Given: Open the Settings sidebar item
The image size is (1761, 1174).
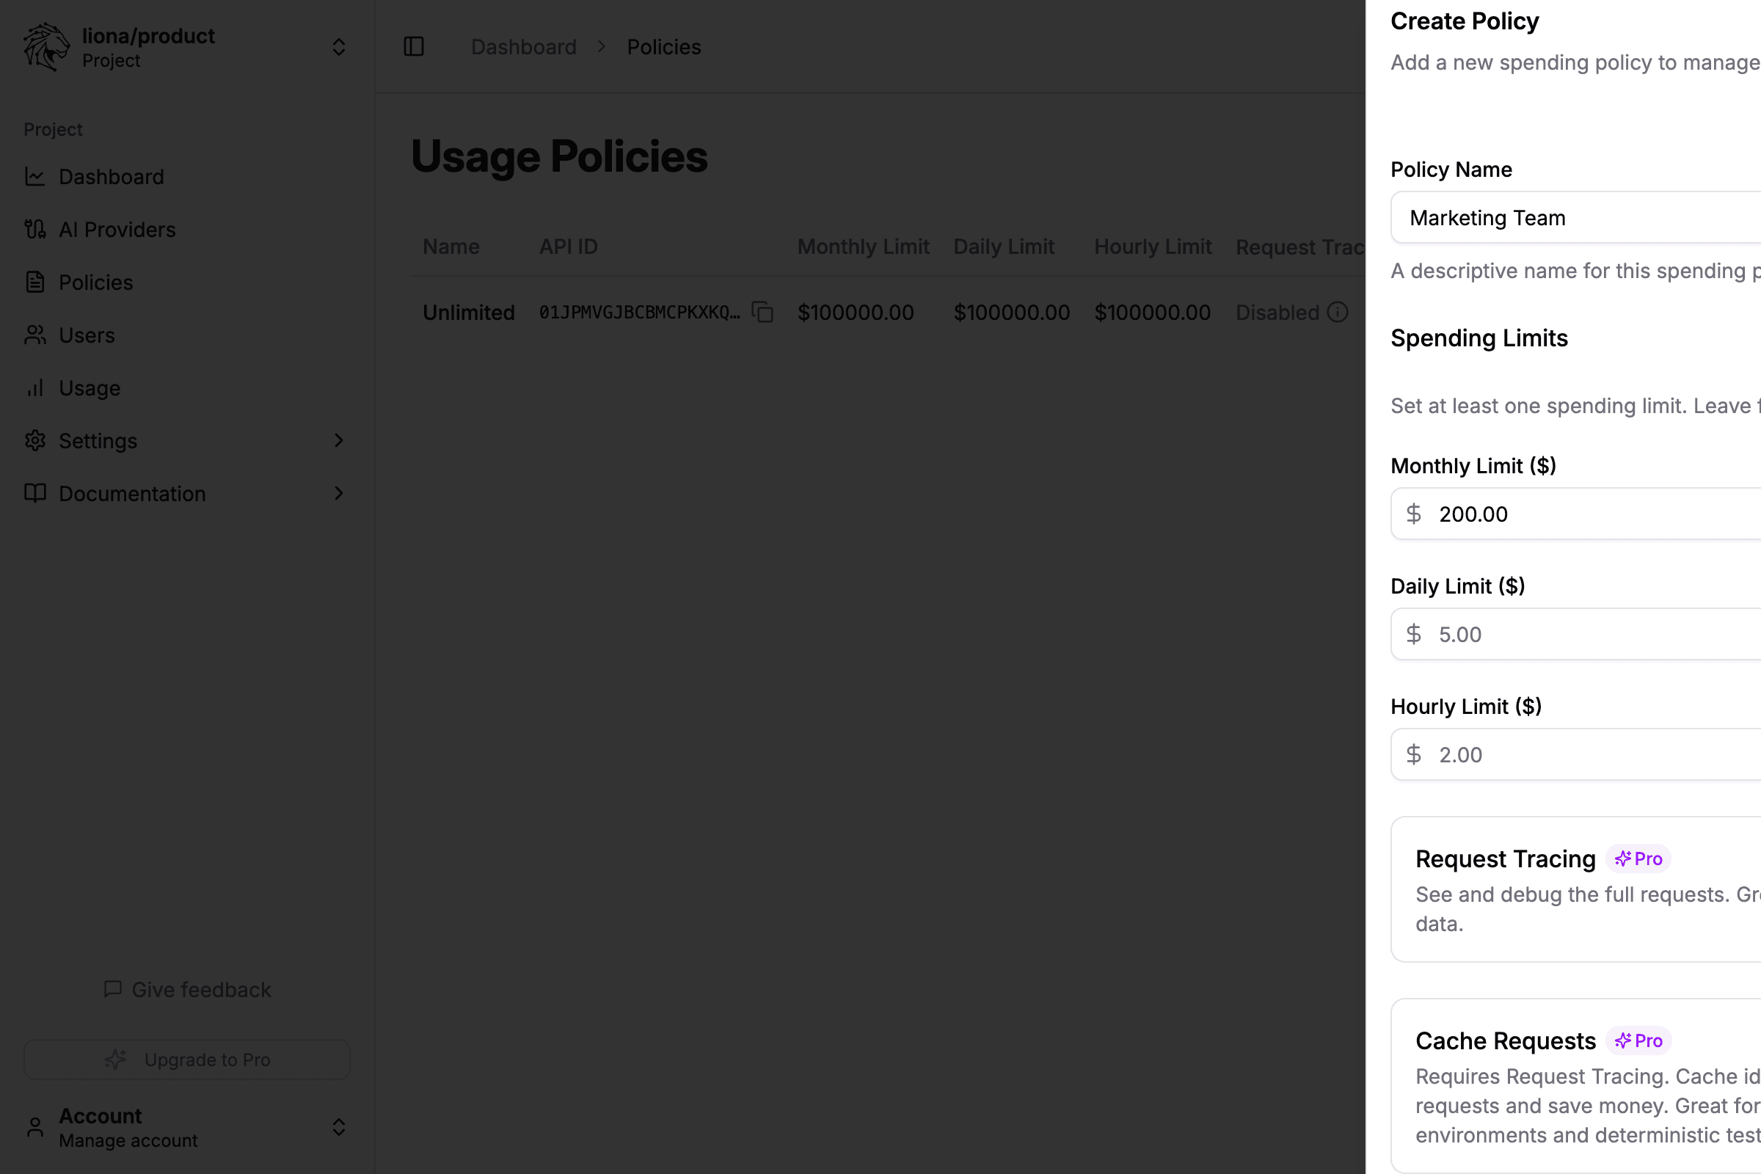Looking at the screenshot, I should pyautogui.click(x=187, y=440).
